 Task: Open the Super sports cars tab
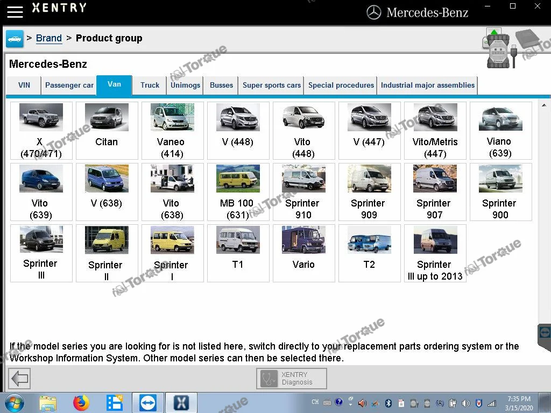[272, 86]
